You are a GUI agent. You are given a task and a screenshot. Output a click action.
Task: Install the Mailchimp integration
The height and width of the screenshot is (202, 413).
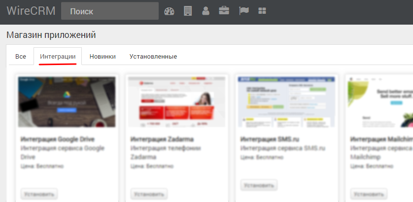click(x=369, y=194)
